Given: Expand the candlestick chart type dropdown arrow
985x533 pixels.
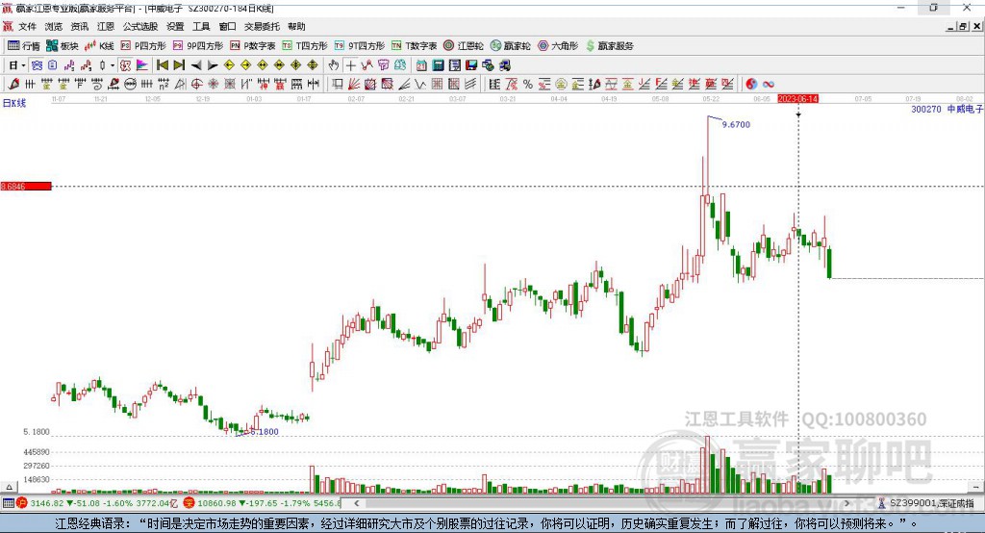Looking at the screenshot, I should 113,65.
